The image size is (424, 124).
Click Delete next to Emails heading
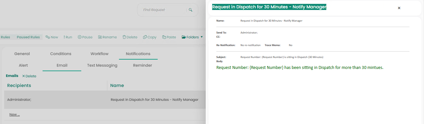29,76
